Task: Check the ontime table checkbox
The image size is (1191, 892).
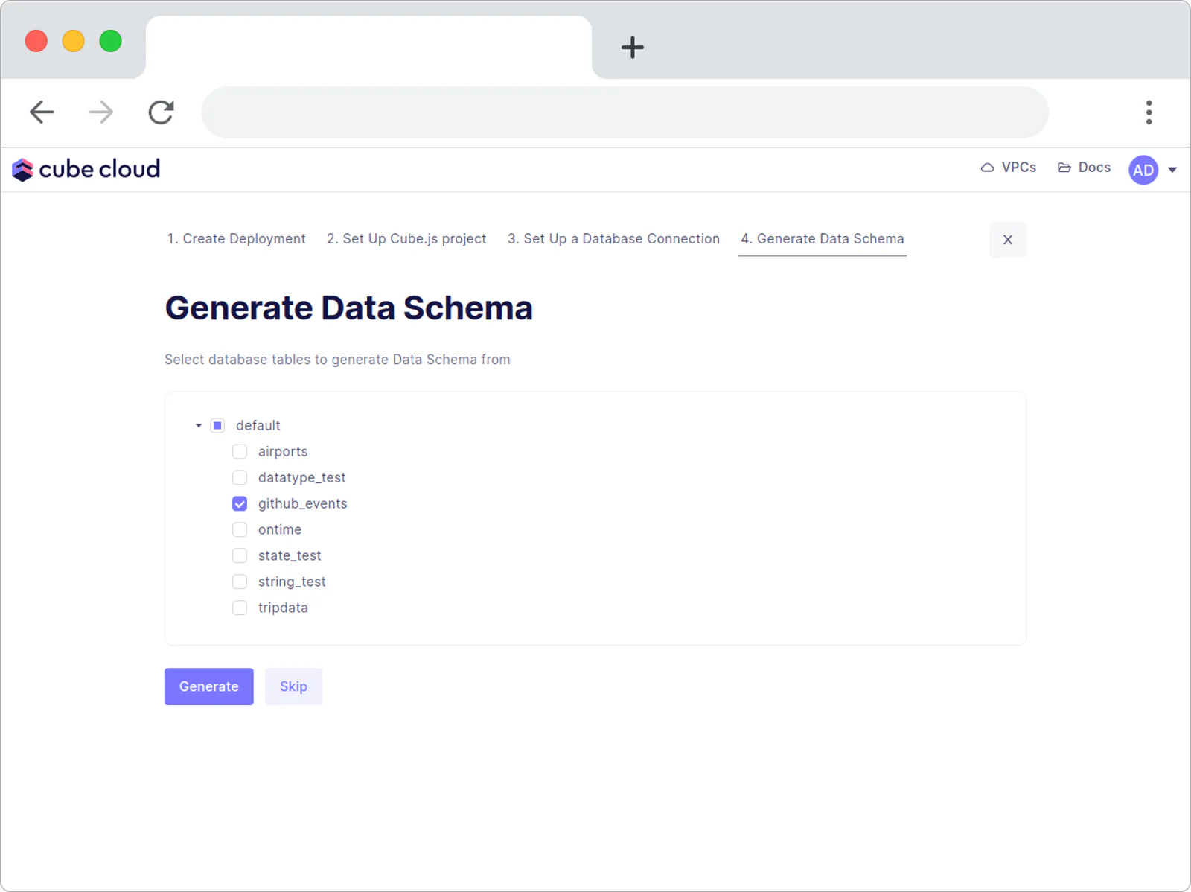Action: tap(240, 530)
